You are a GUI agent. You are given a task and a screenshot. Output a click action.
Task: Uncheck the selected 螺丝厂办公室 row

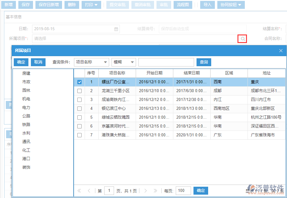[79, 82]
